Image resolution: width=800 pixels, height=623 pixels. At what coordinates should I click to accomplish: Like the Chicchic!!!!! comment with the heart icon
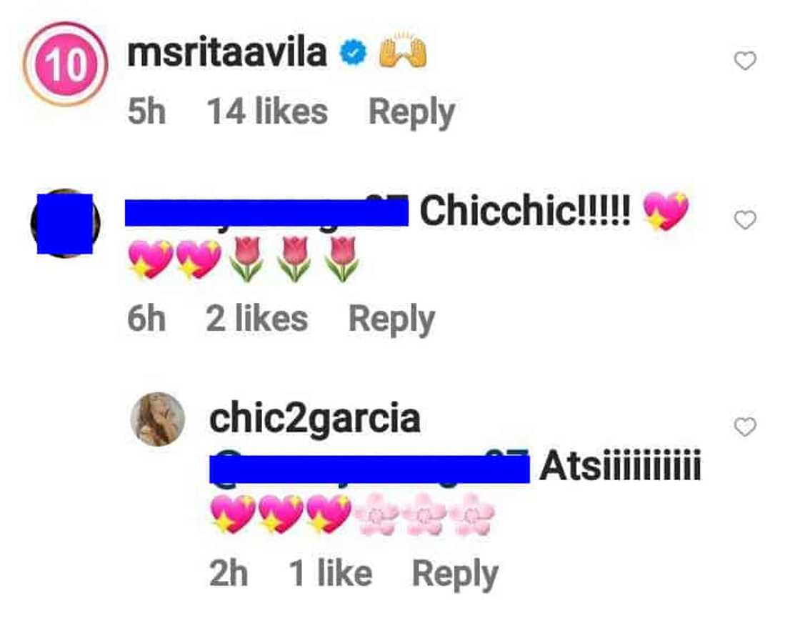tap(745, 220)
